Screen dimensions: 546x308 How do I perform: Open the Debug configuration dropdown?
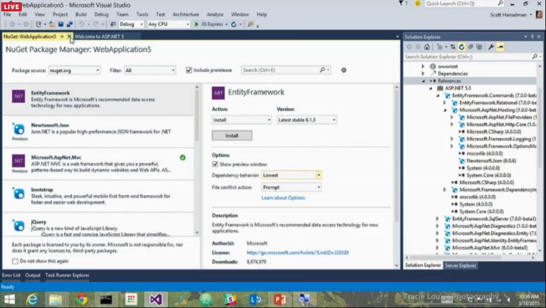pos(131,25)
